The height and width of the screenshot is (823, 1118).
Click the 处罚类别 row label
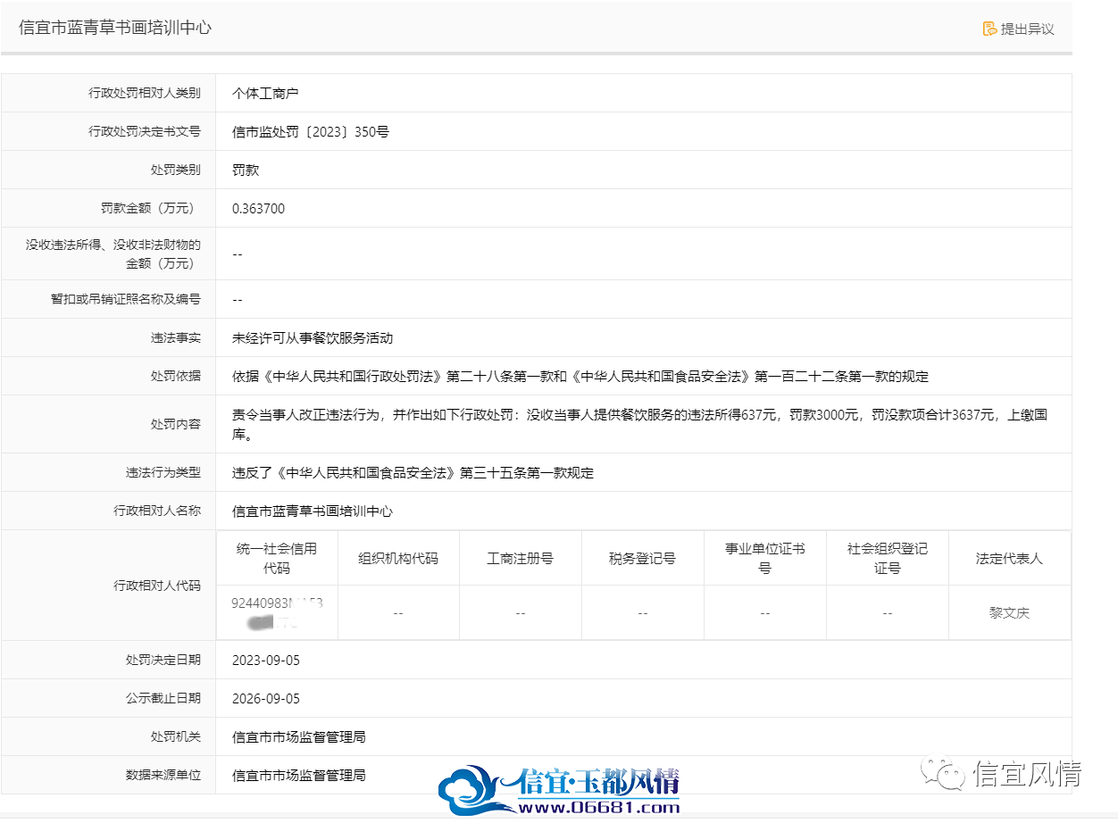click(x=176, y=170)
